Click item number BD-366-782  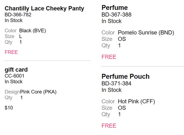18,15
